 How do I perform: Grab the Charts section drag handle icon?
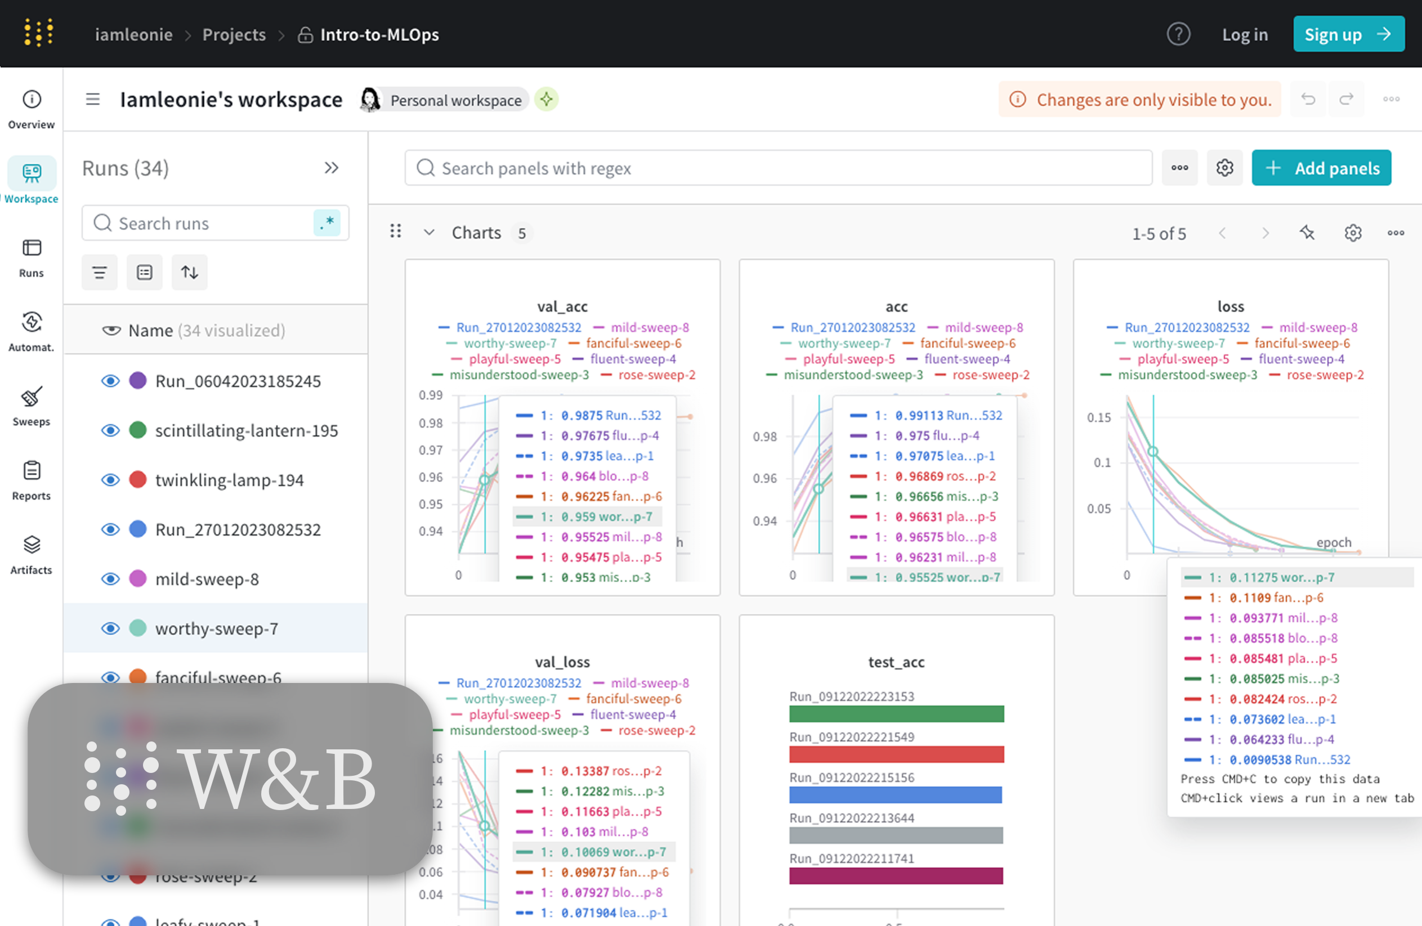396,231
